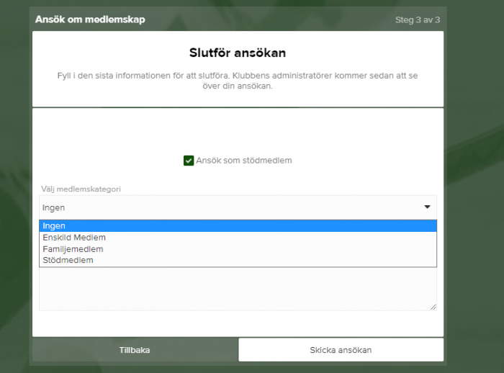Click the Välj medlemskategori label

81,189
